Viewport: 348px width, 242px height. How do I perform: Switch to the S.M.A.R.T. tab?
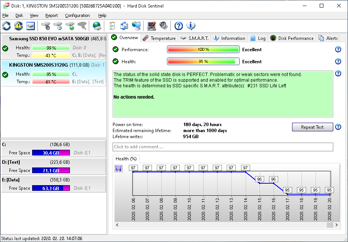point(194,38)
